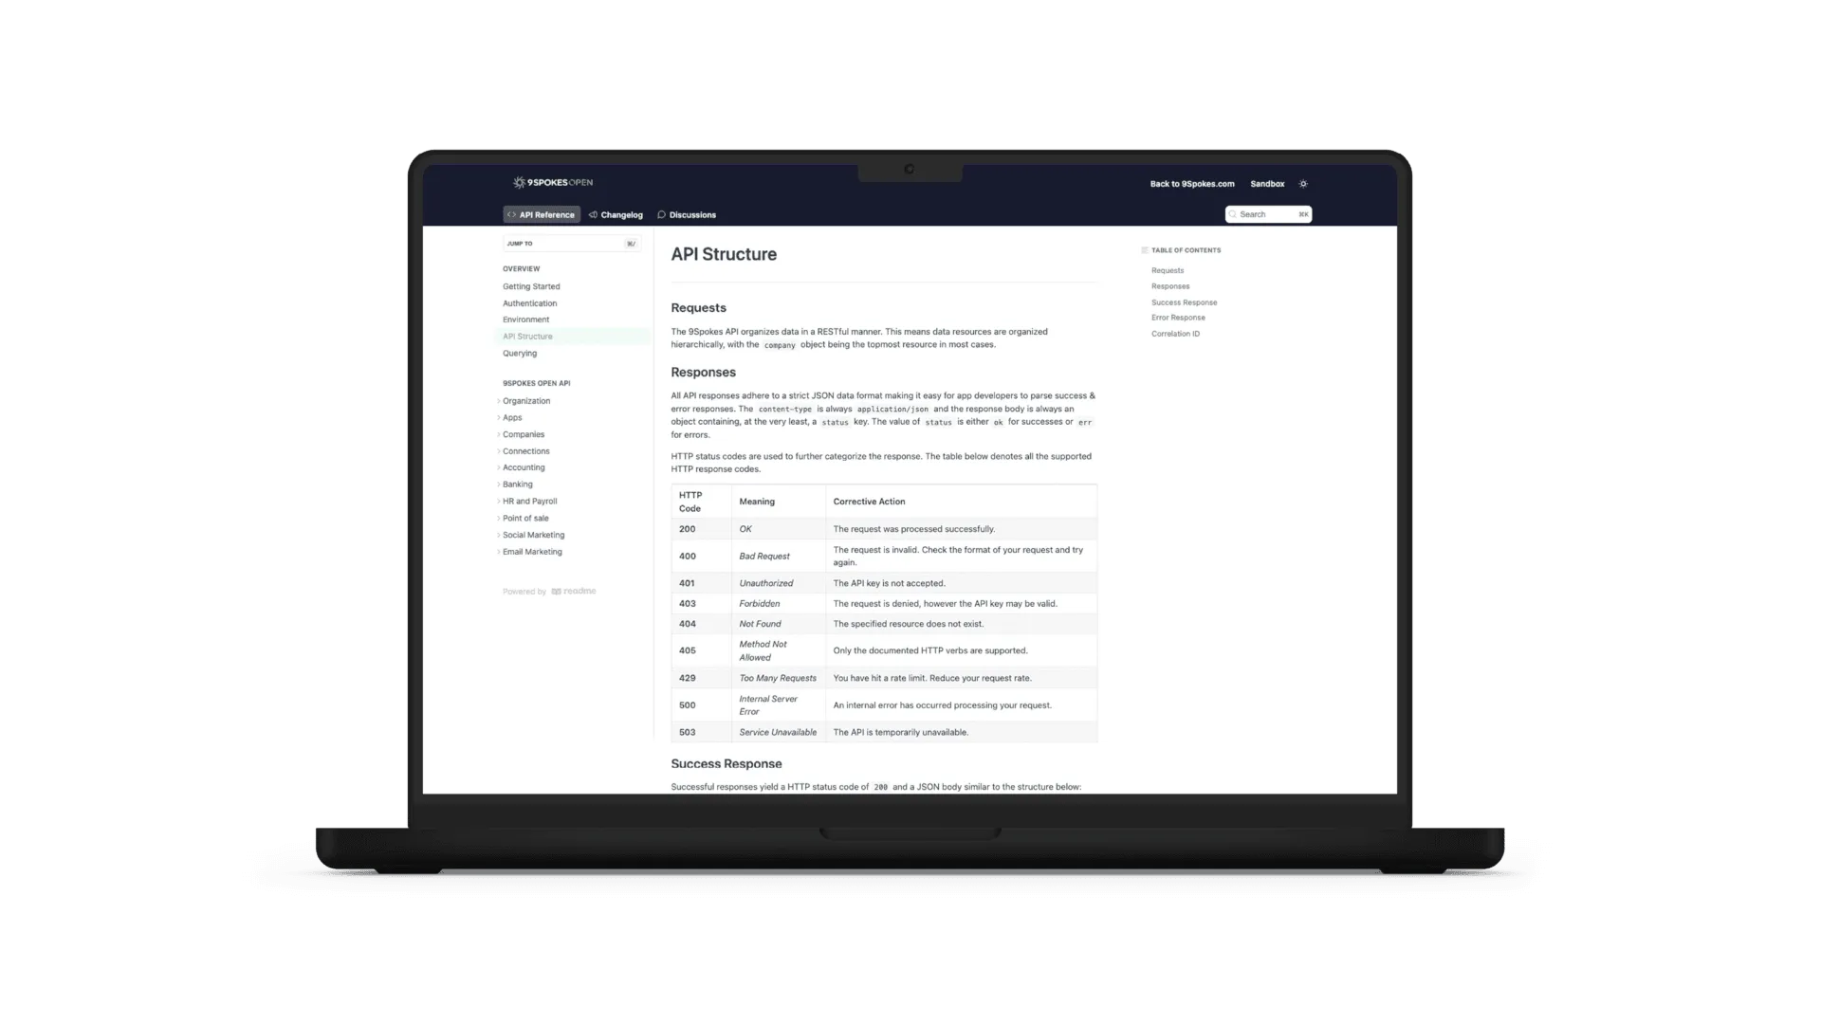This screenshot has width=1821, height=1024.
Task: Open the Jump To dropdown
Action: tap(570, 243)
